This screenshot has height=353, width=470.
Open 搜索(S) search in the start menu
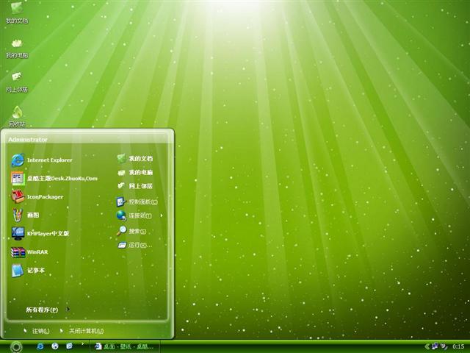(131, 231)
